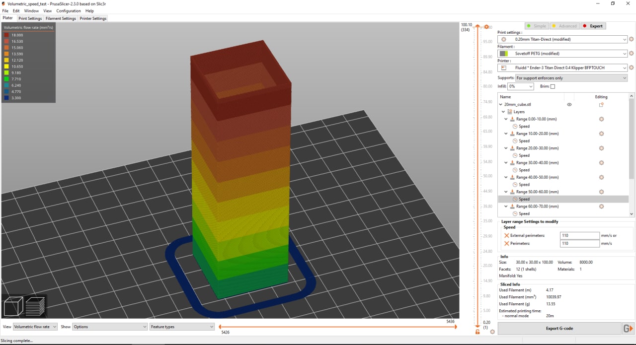The height and width of the screenshot is (345, 636).
Task: Click the Layers group icon in object tree
Action: pyautogui.click(x=509, y=112)
